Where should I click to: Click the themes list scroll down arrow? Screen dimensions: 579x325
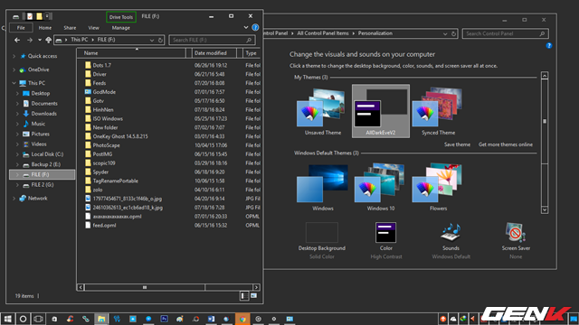pos(545,209)
